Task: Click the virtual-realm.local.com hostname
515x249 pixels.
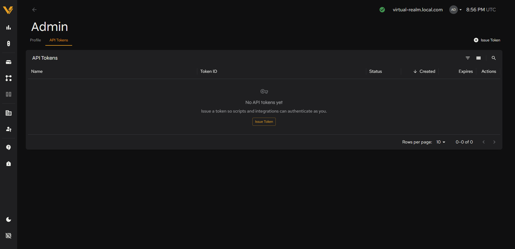Action: (418, 10)
